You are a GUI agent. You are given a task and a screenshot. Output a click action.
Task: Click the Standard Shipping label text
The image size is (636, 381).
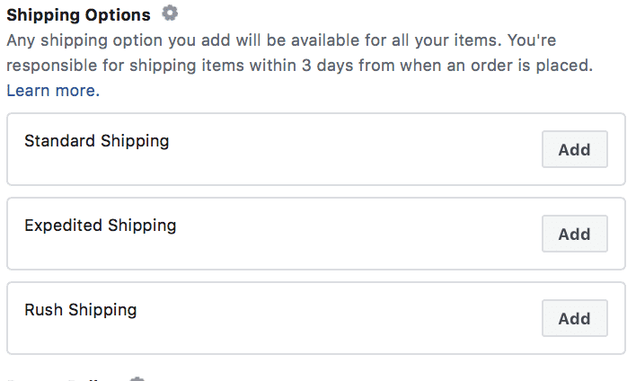(x=96, y=140)
